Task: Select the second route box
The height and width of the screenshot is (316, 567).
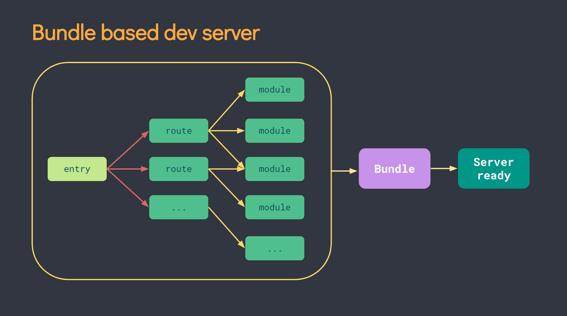Action: (x=179, y=169)
